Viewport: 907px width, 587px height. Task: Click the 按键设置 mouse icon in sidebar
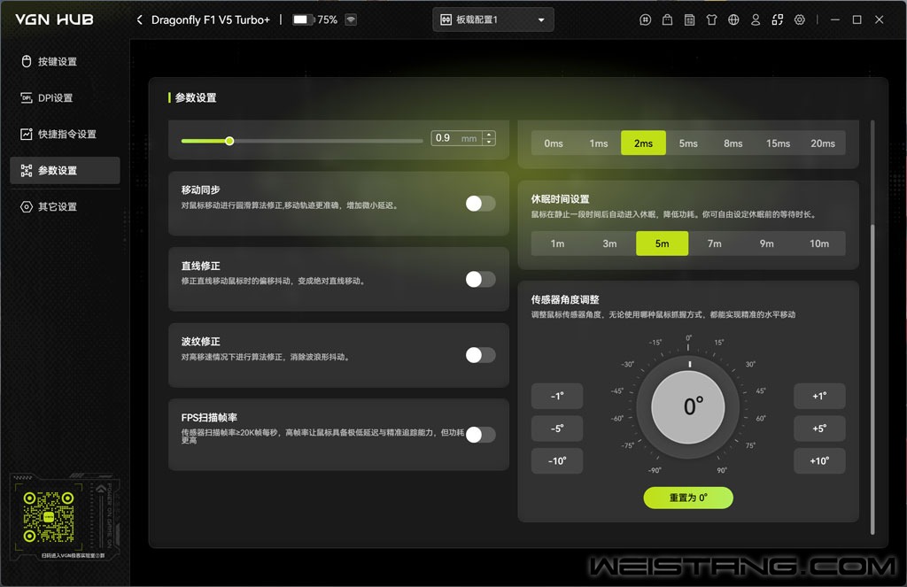[x=26, y=61]
